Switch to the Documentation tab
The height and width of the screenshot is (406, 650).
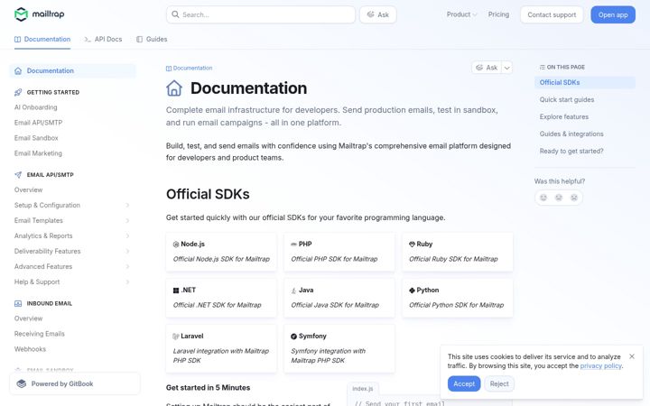pyautogui.click(x=42, y=39)
